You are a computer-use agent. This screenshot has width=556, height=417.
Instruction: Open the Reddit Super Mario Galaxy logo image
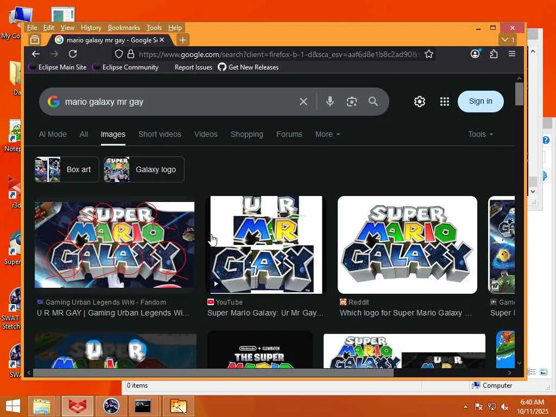[407, 245]
